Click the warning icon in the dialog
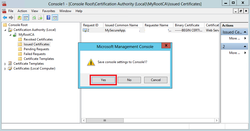250x131 pixels. pyautogui.click(x=91, y=62)
